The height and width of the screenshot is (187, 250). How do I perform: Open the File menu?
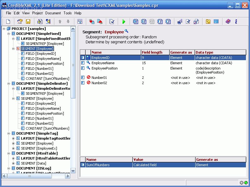(x=8, y=13)
